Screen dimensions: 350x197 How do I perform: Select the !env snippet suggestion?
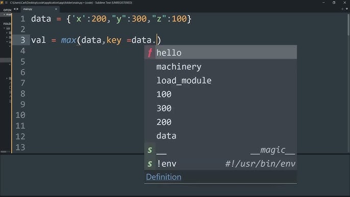click(220, 164)
